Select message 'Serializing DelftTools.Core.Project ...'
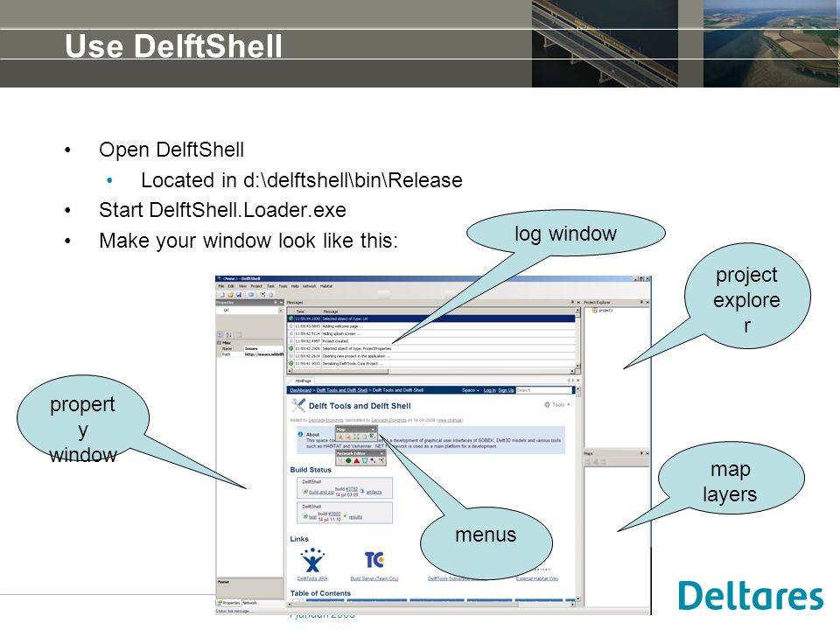The height and width of the screenshot is (630, 840). pyautogui.click(x=431, y=364)
